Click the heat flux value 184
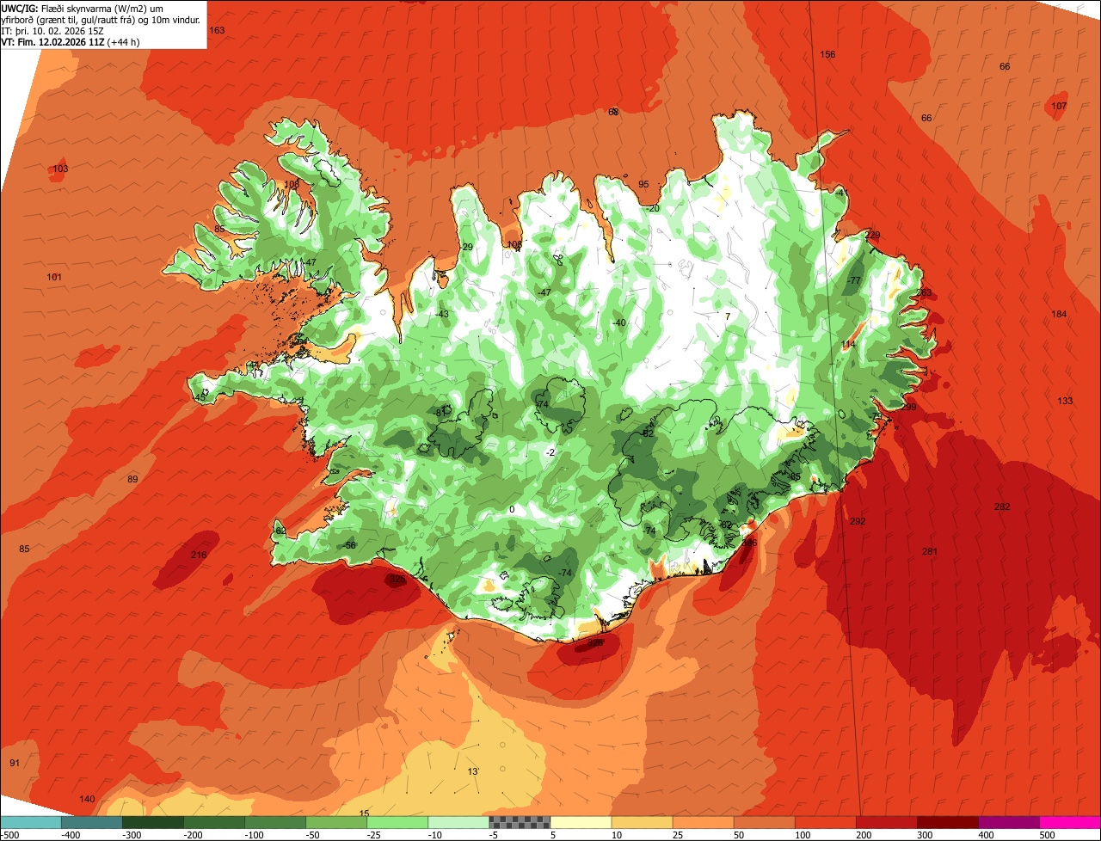The height and width of the screenshot is (841, 1101). tap(1059, 314)
